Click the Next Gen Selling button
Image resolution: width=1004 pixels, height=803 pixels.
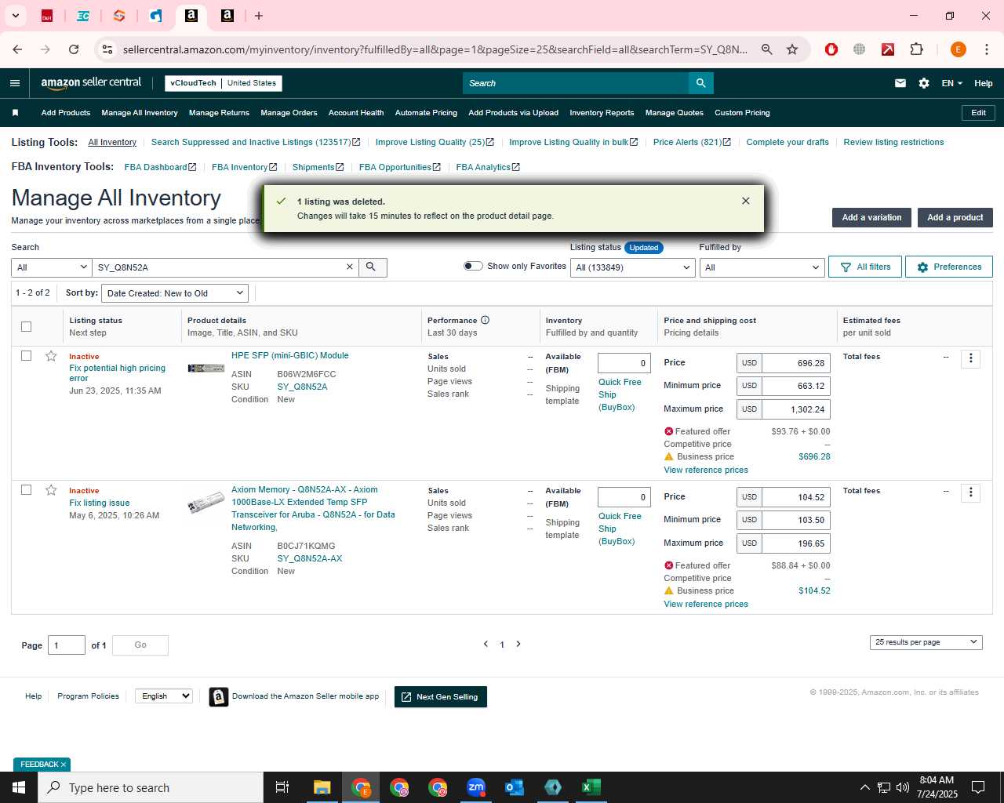pyautogui.click(x=441, y=696)
